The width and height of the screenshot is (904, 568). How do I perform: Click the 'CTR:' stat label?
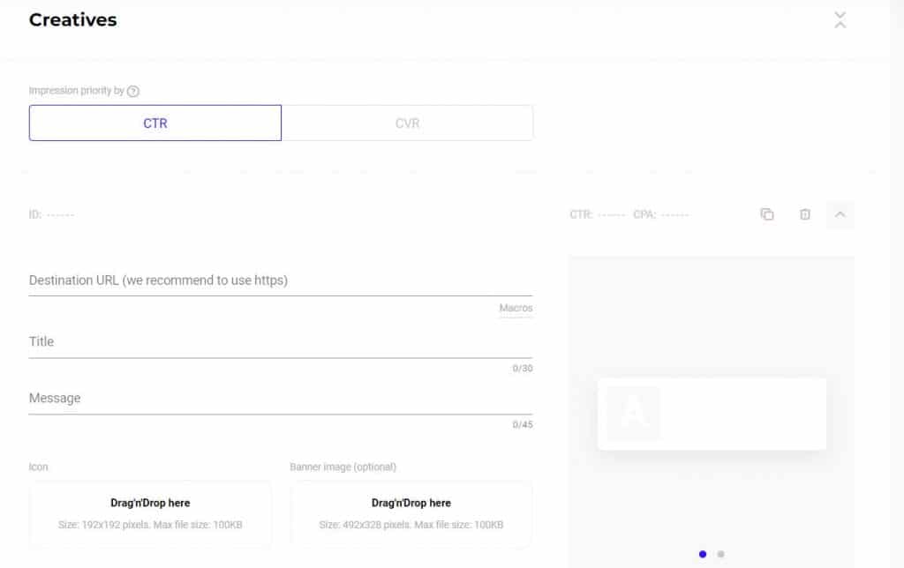click(581, 214)
